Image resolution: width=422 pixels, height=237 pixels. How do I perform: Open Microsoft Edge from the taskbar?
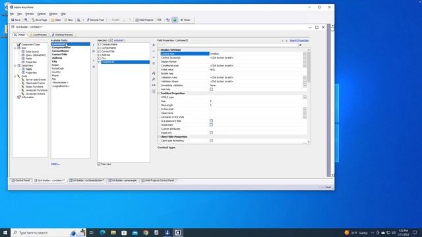click(103, 232)
